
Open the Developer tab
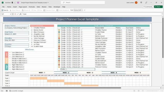[x=57, y=7]
